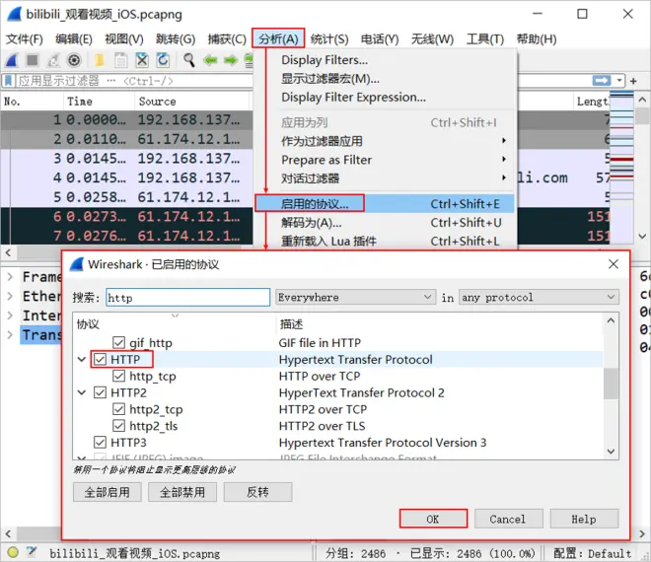Toggle the HTTP2 protocol checkbox
The image size is (651, 562).
point(100,392)
